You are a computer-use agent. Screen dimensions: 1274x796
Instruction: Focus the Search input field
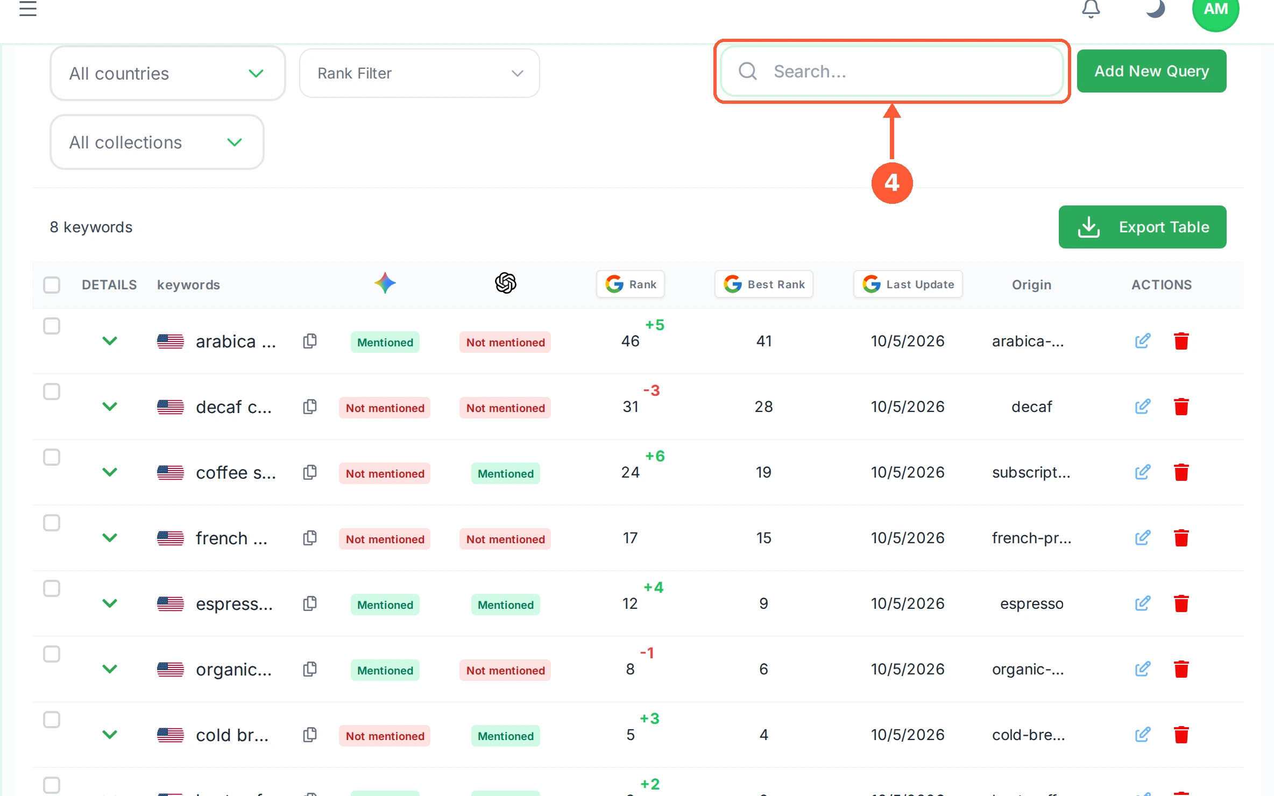pos(891,71)
